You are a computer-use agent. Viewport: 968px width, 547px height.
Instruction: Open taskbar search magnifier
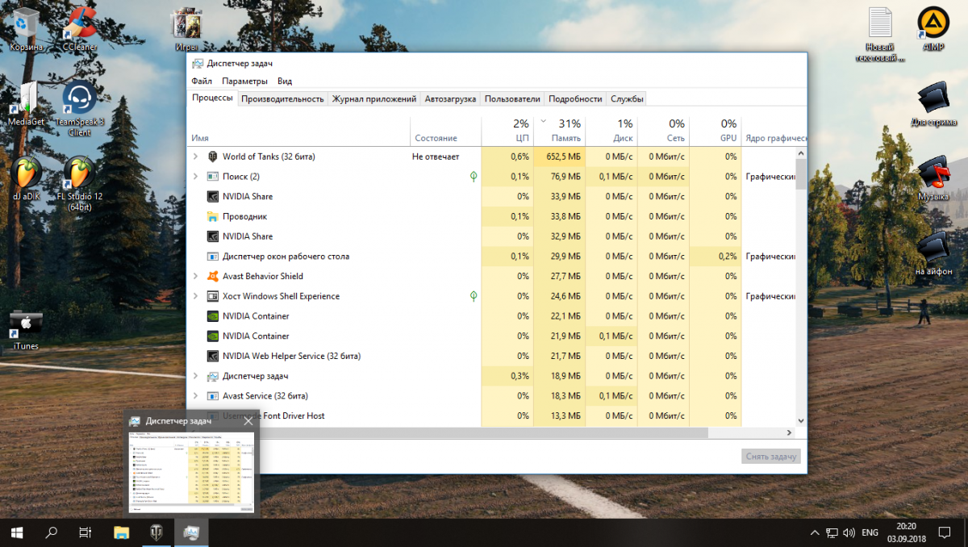[52, 532]
